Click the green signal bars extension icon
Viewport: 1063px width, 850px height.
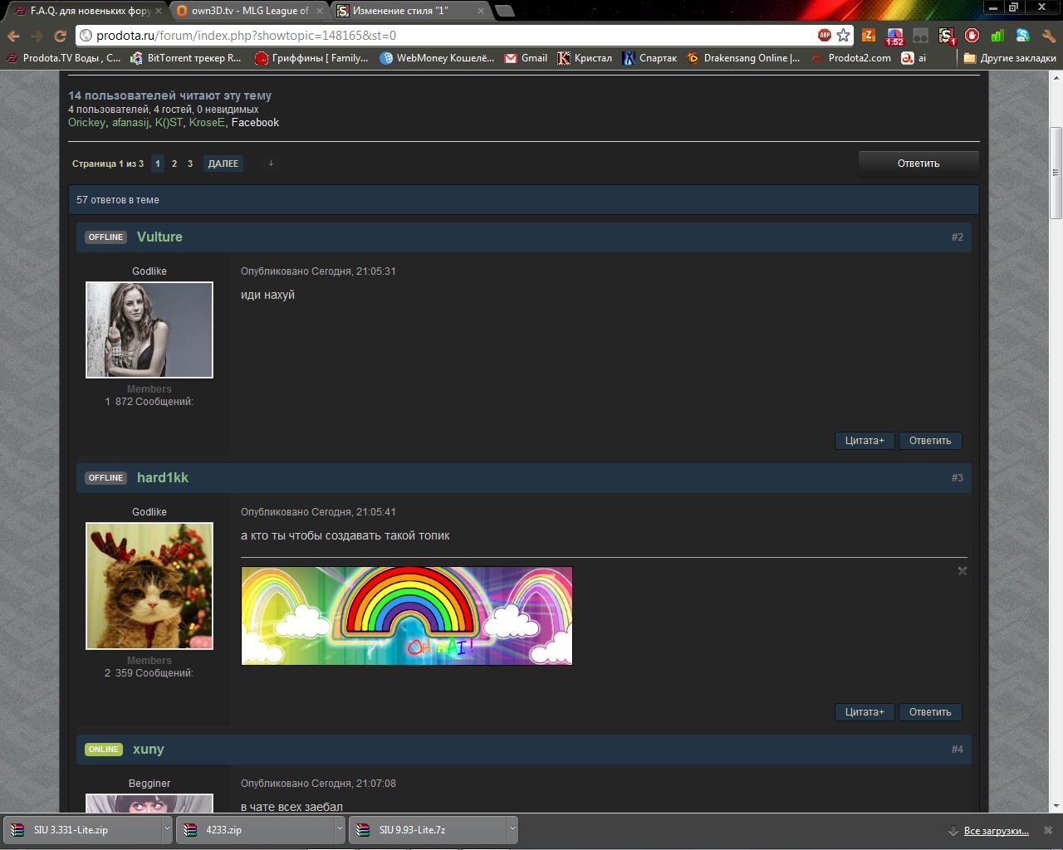coord(997,36)
